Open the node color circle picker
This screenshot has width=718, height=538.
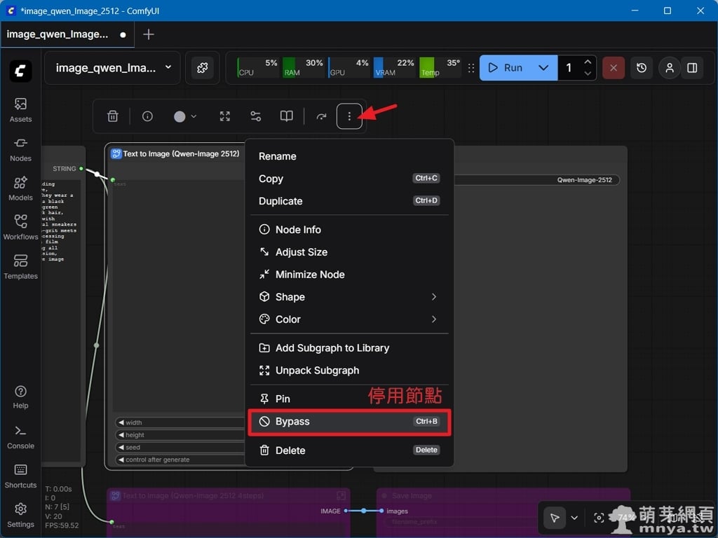coord(184,116)
